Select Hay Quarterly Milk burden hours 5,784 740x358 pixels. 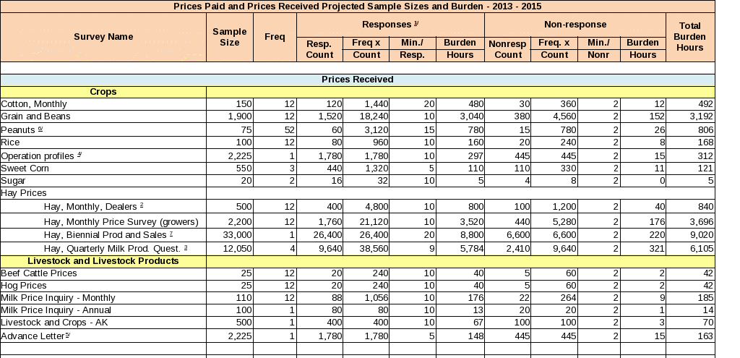(471, 248)
